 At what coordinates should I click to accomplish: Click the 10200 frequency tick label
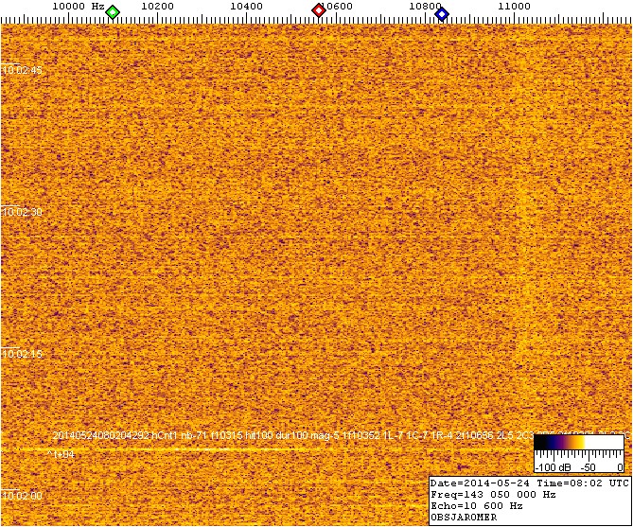point(156,7)
